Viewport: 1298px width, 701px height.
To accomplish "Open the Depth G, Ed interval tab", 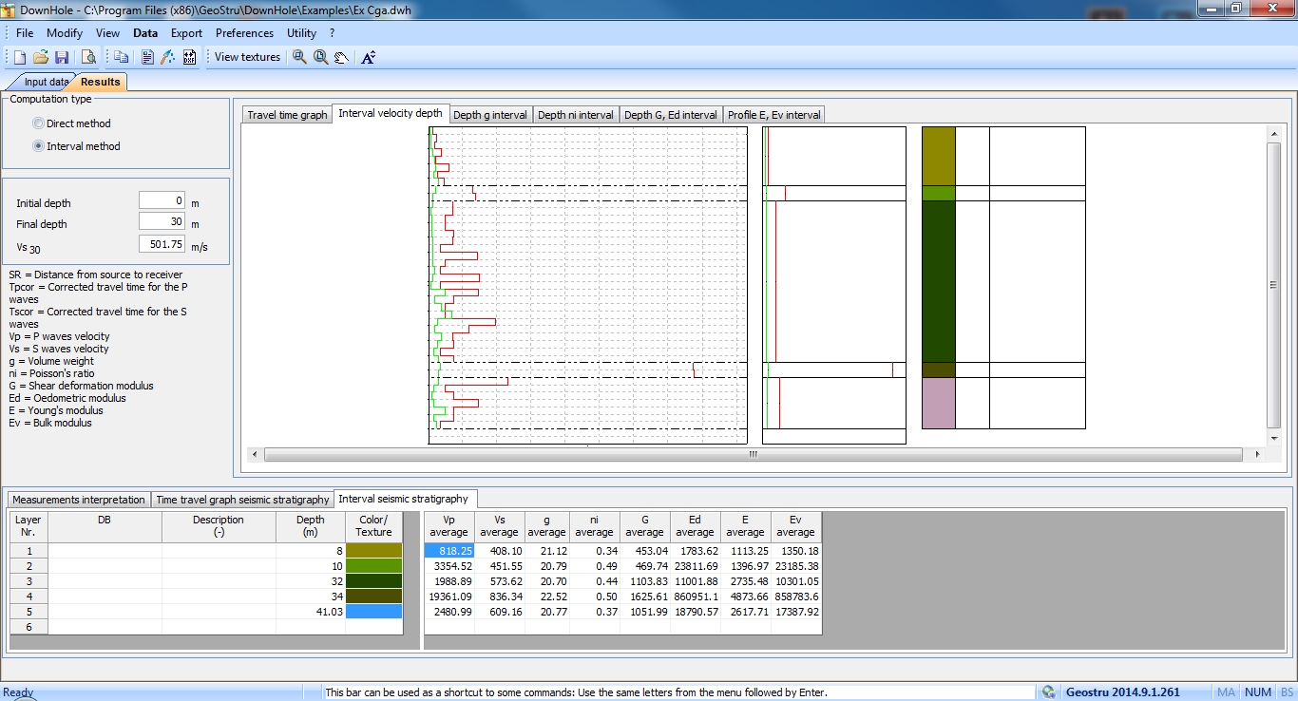I will [670, 115].
